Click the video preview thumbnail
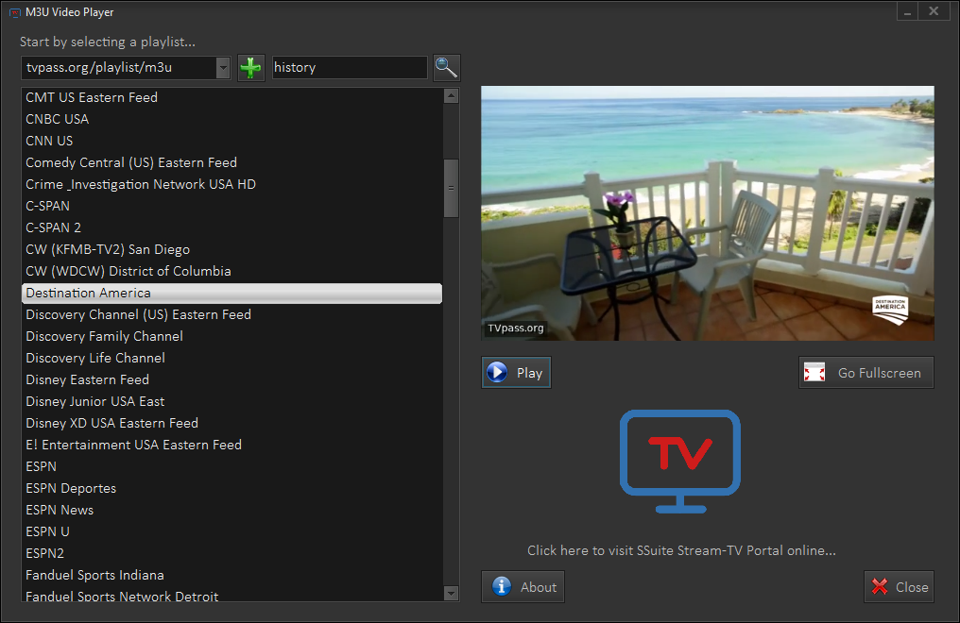Viewport: 960px width, 623px height. coord(707,213)
